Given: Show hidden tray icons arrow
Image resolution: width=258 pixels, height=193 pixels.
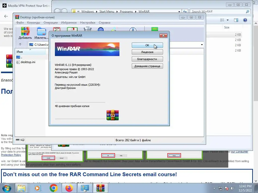Looking at the screenshot, I should coord(214,188).
